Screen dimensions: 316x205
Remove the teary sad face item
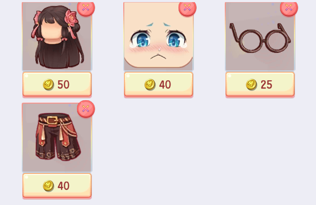tap(187, 7)
